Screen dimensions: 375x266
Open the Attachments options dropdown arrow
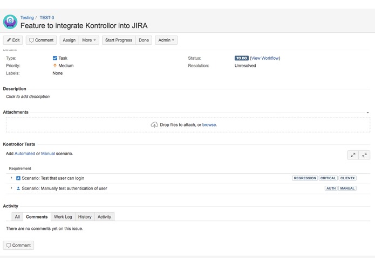(x=367, y=113)
